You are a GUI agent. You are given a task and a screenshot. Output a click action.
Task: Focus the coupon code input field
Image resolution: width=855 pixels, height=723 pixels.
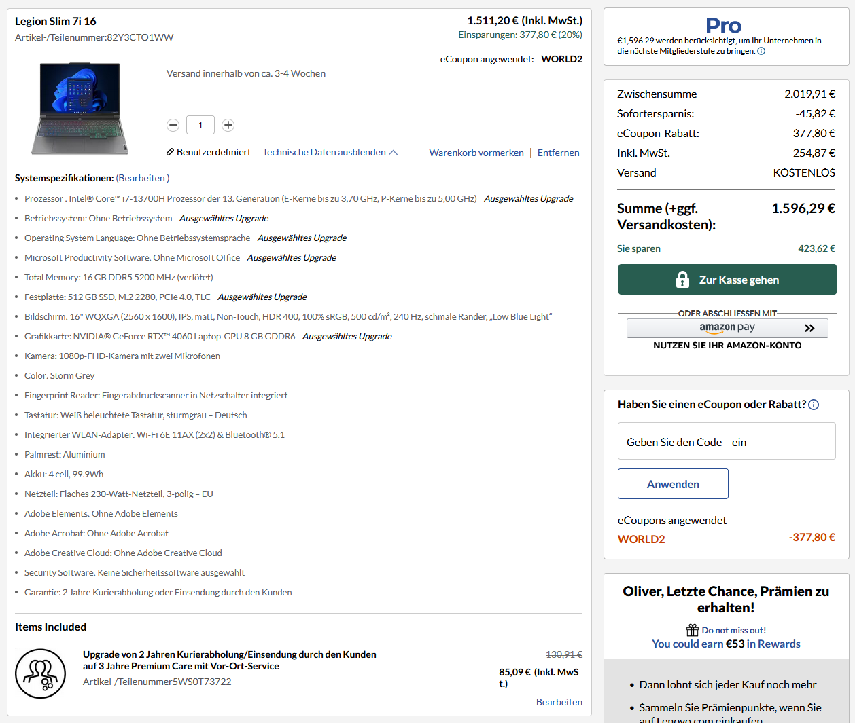pyautogui.click(x=727, y=441)
